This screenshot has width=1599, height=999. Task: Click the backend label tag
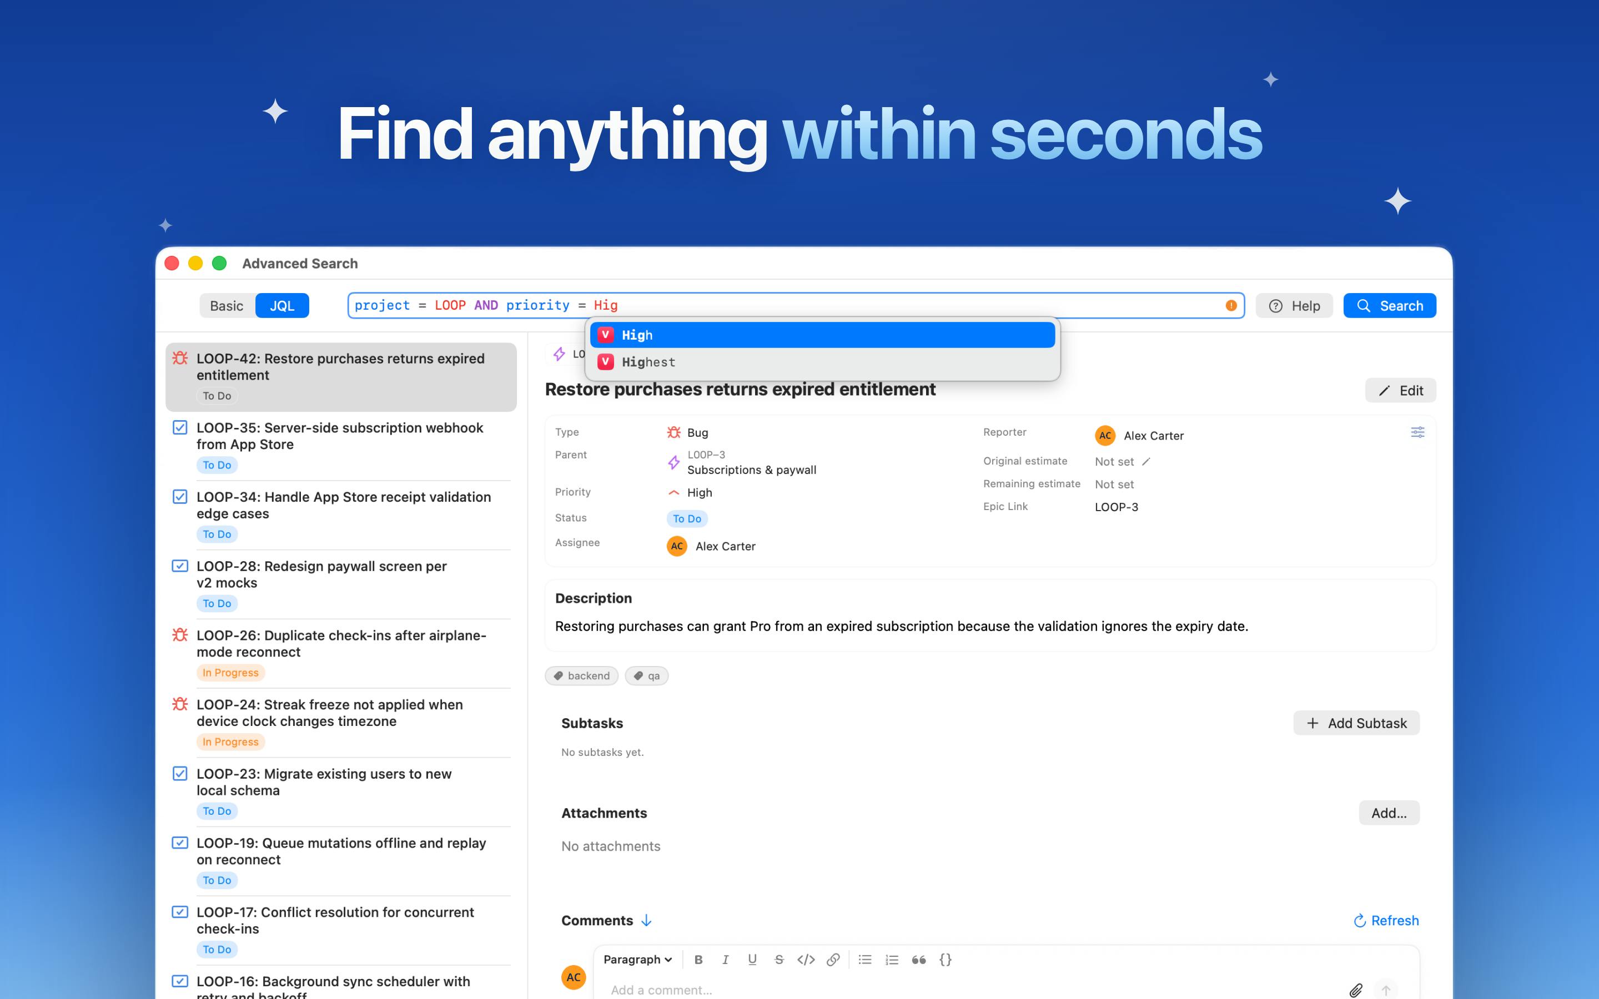point(581,675)
